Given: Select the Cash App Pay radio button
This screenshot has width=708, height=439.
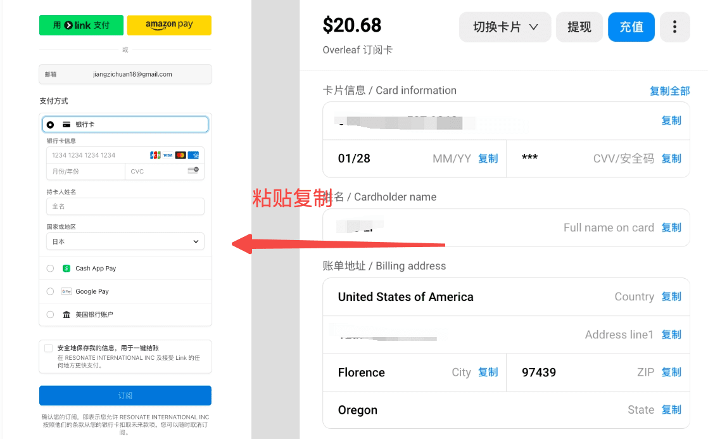Looking at the screenshot, I should [x=50, y=269].
